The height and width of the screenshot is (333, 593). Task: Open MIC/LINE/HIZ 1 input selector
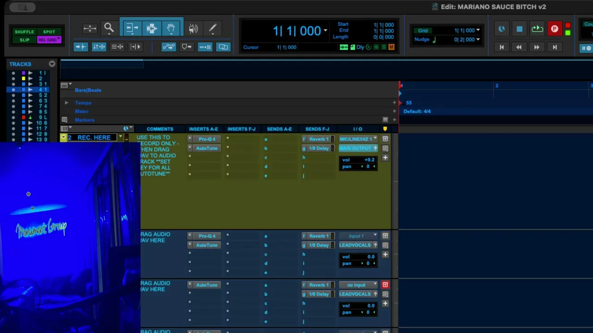coord(358,139)
